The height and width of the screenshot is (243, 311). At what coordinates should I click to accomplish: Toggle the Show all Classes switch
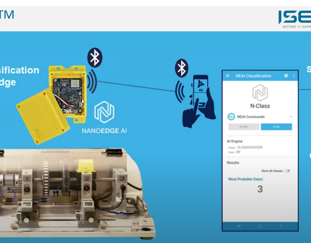coord(287,171)
